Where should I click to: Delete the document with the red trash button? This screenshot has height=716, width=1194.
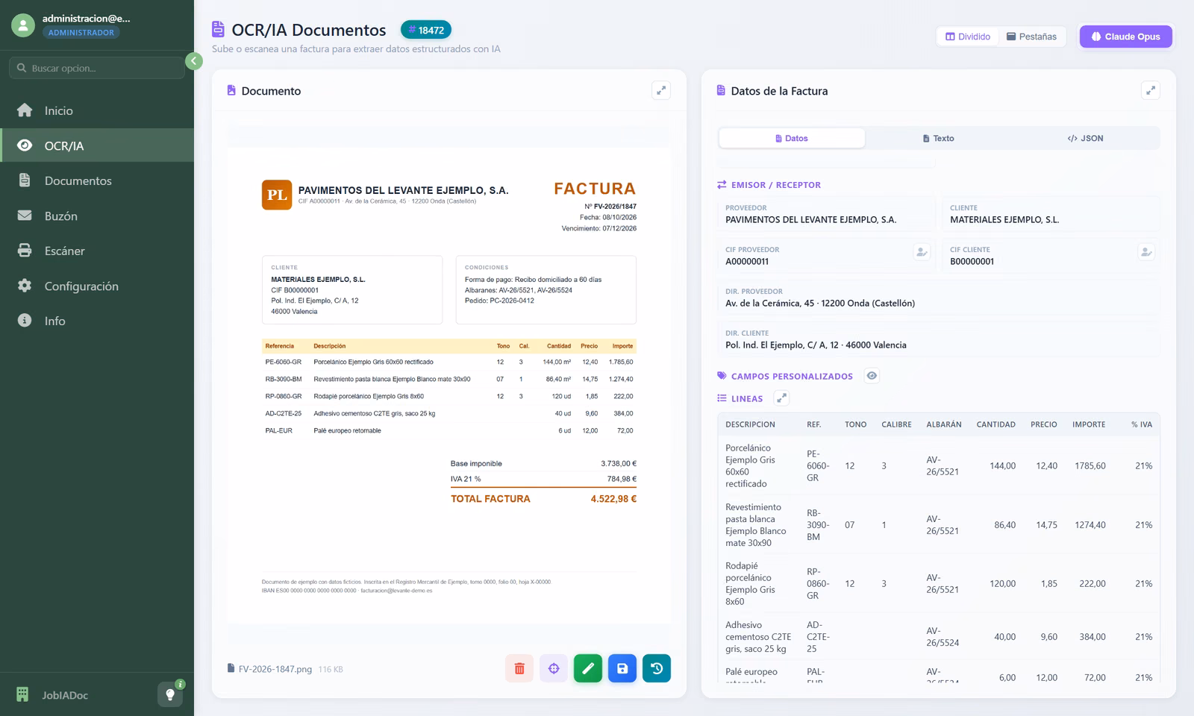pos(519,668)
